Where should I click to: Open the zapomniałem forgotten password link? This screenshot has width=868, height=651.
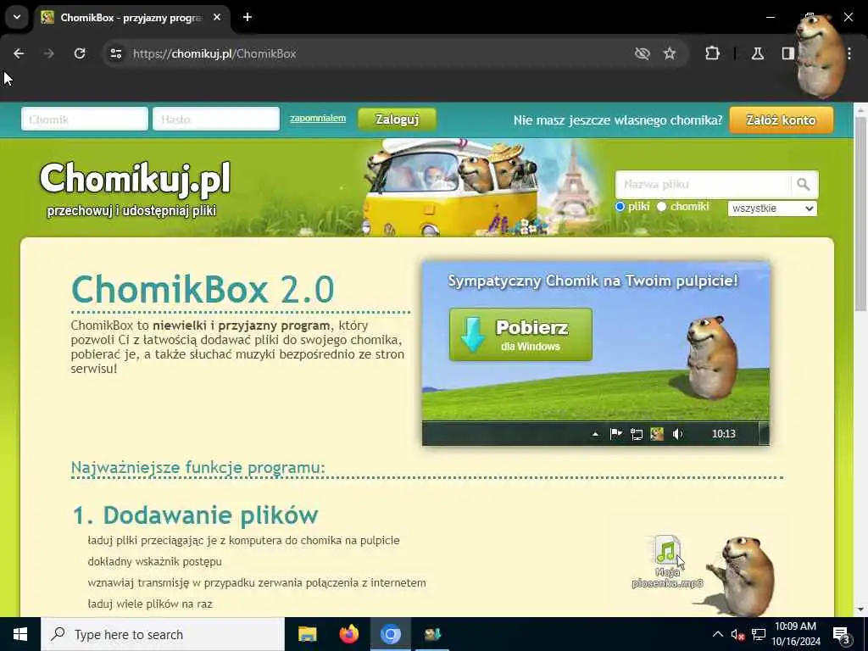[318, 118]
